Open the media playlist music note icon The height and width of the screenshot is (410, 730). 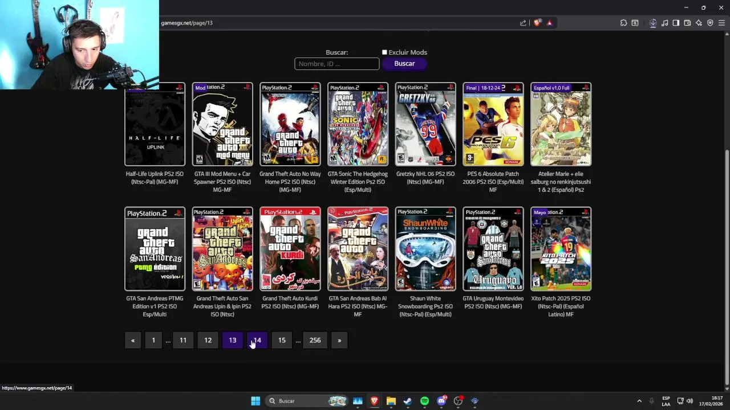[x=664, y=23]
